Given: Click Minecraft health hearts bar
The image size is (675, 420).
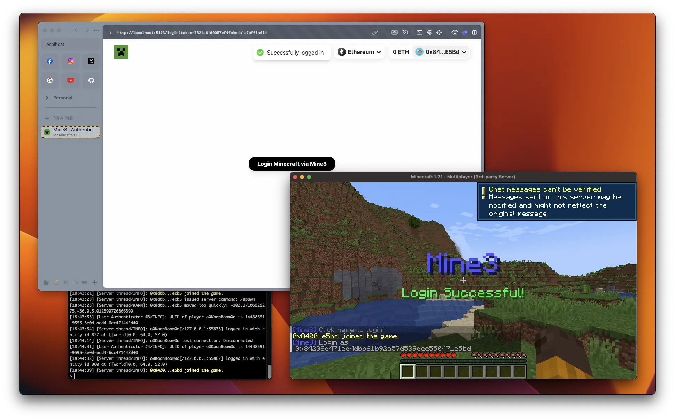Looking at the screenshot, I should pos(428,355).
